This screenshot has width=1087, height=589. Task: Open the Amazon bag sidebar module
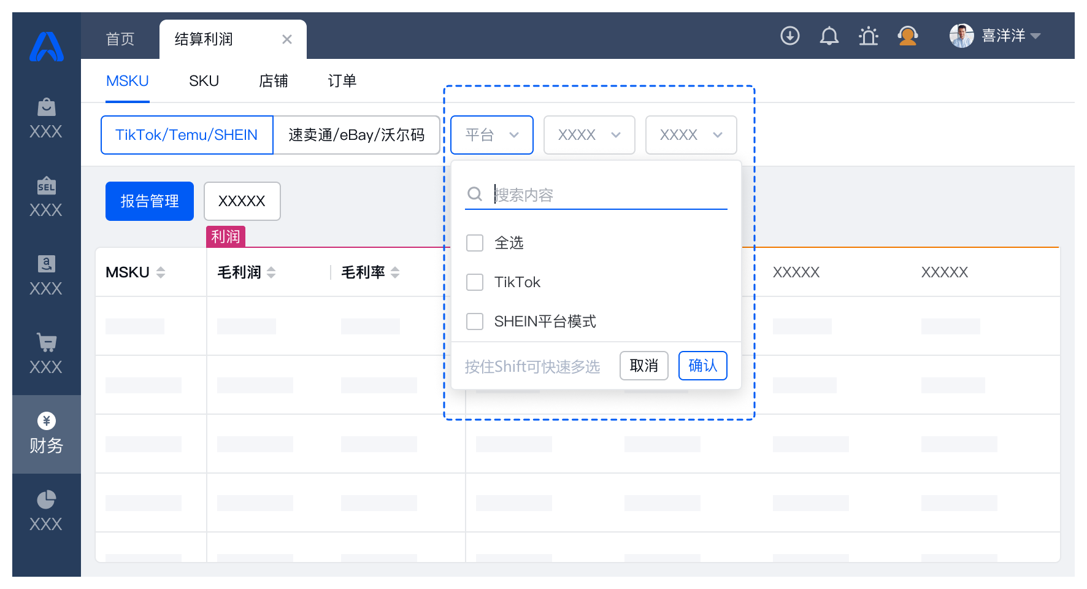click(x=47, y=275)
